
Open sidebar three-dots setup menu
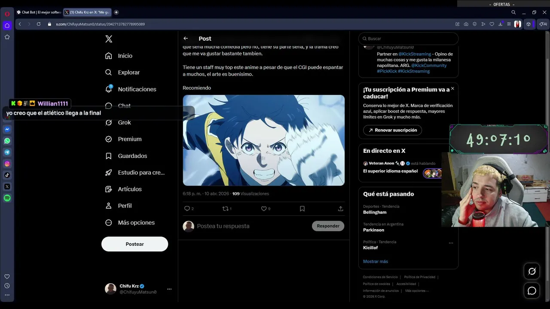coord(7,295)
